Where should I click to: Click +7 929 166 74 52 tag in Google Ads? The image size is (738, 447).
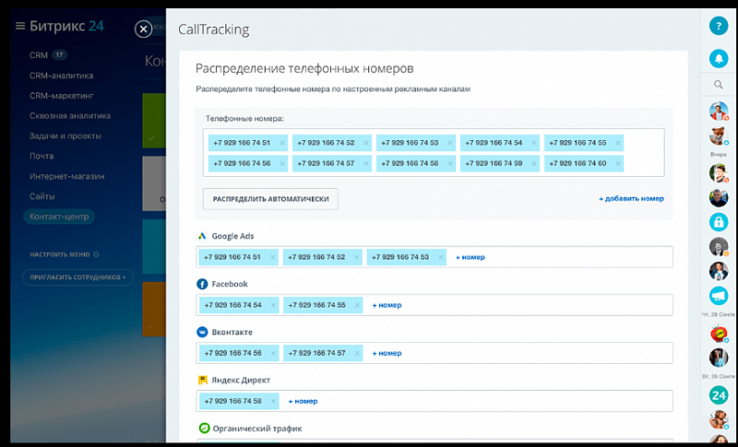point(323,257)
